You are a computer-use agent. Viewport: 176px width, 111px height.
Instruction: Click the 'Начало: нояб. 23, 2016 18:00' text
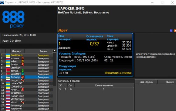tap(19, 35)
